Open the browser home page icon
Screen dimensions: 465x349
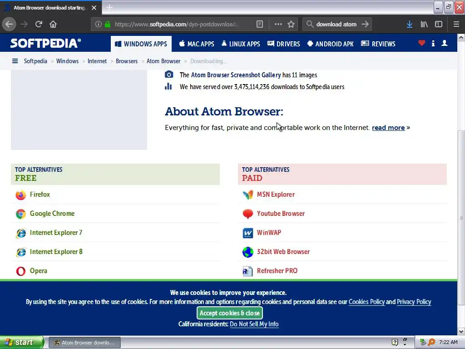(53, 24)
